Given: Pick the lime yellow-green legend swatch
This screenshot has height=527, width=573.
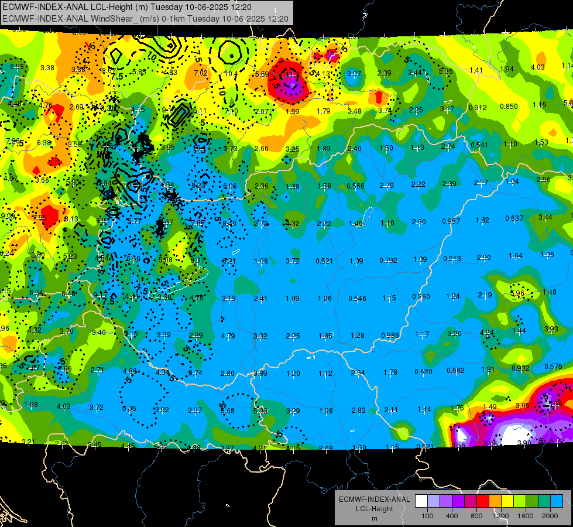Looking at the screenshot, I should (520, 501).
